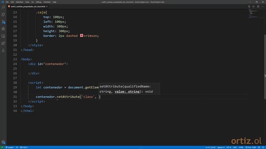Click the Synchronize Changes icon in status bar
Image resolution: width=266 pixels, height=149 pixels.
(x=17, y=147)
